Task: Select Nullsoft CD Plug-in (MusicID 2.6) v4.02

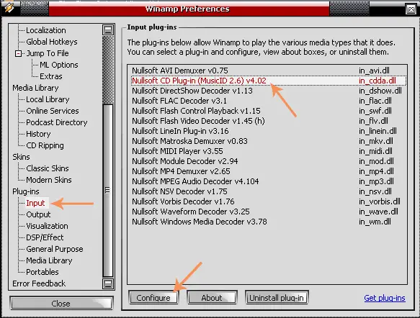Action: [269, 81]
